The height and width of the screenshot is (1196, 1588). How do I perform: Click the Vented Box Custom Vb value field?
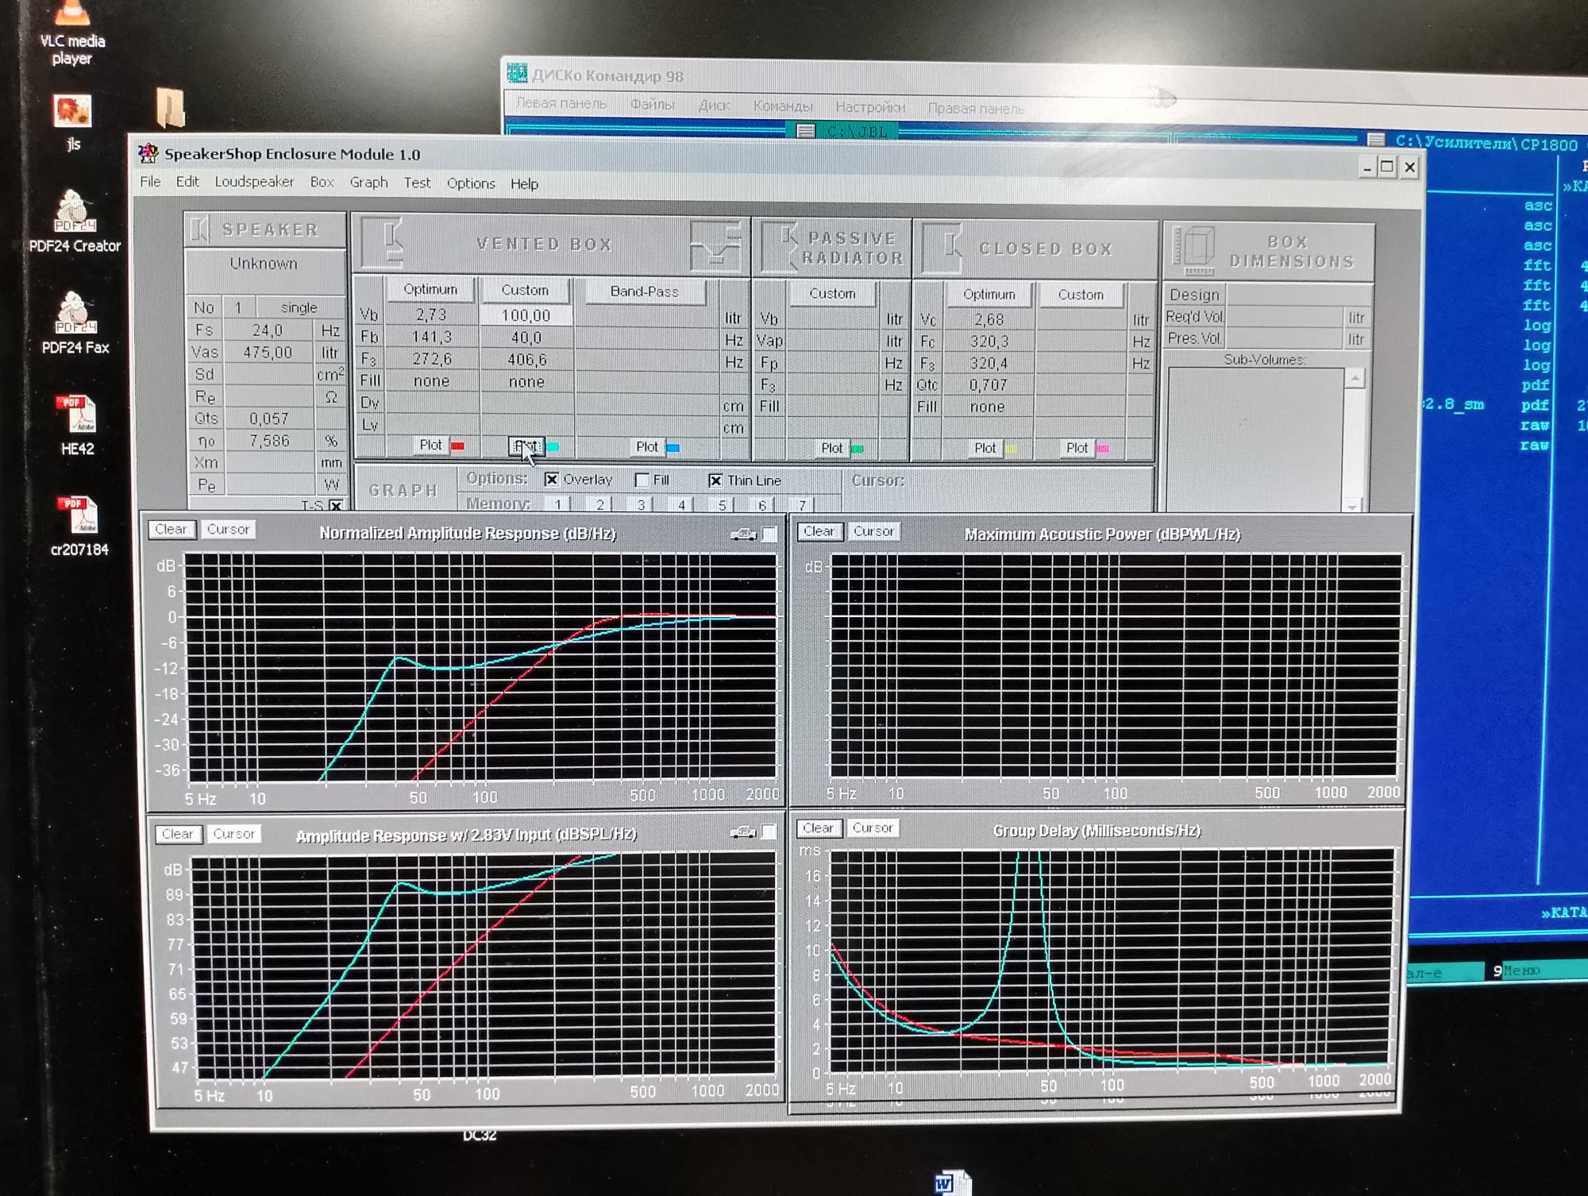coord(526,315)
